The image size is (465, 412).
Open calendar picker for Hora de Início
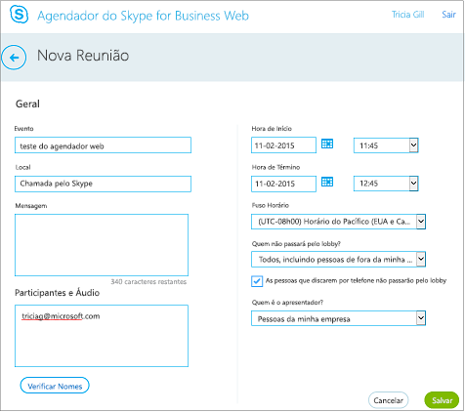[327, 144]
